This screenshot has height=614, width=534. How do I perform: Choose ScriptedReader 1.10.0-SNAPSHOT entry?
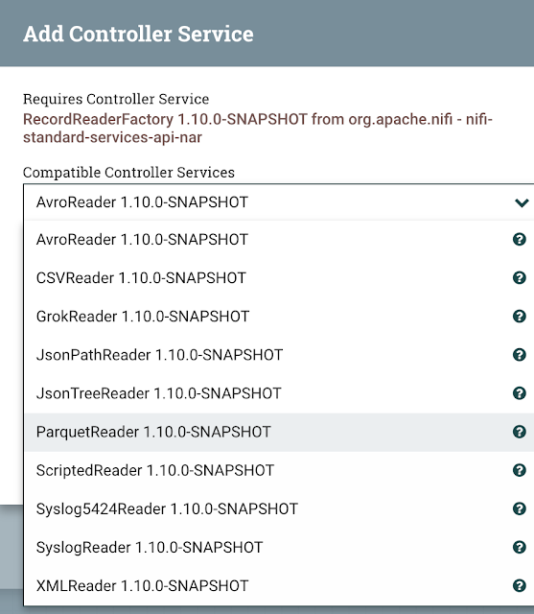279,470
